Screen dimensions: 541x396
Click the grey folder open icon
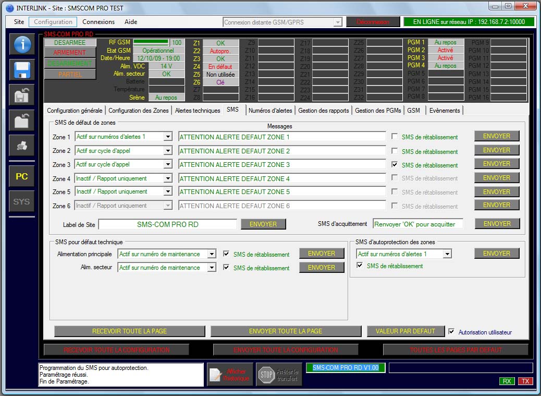point(22,120)
